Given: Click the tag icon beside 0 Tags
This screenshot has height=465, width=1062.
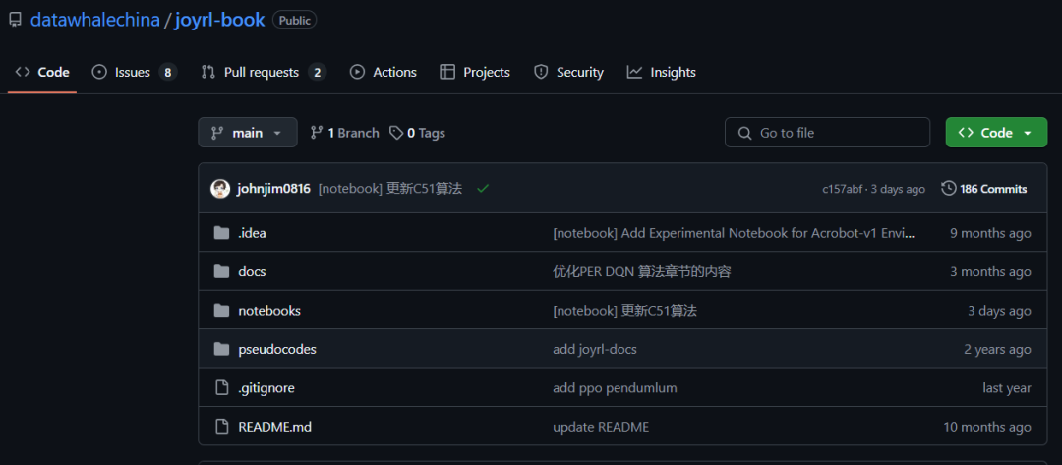Looking at the screenshot, I should (x=396, y=133).
